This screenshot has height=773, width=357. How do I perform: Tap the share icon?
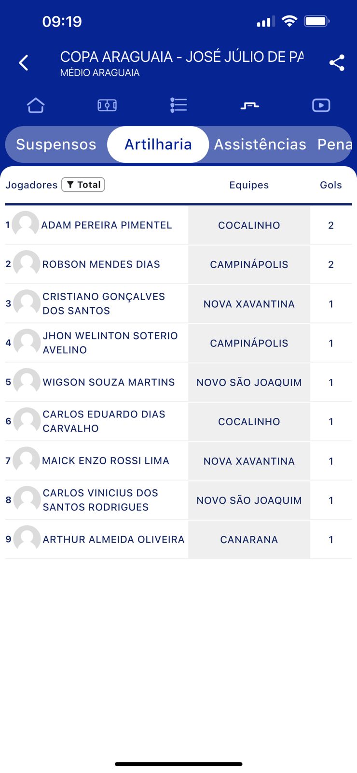pos(337,63)
